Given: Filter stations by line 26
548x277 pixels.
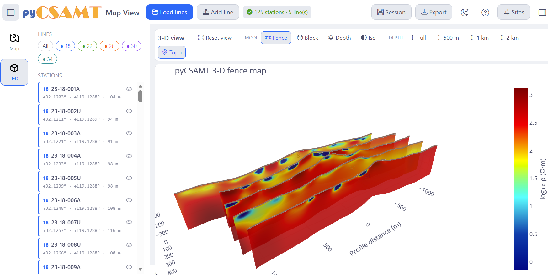Looking at the screenshot, I should [x=109, y=46].
